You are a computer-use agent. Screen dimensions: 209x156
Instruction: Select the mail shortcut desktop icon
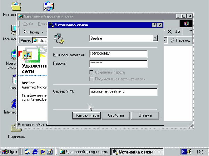pyautogui.click(x=48, y=6)
